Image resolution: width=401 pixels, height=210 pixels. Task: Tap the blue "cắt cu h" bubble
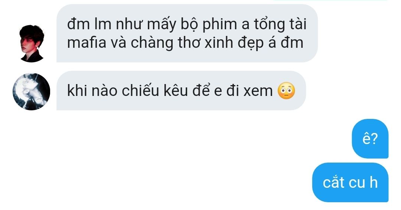350,183
